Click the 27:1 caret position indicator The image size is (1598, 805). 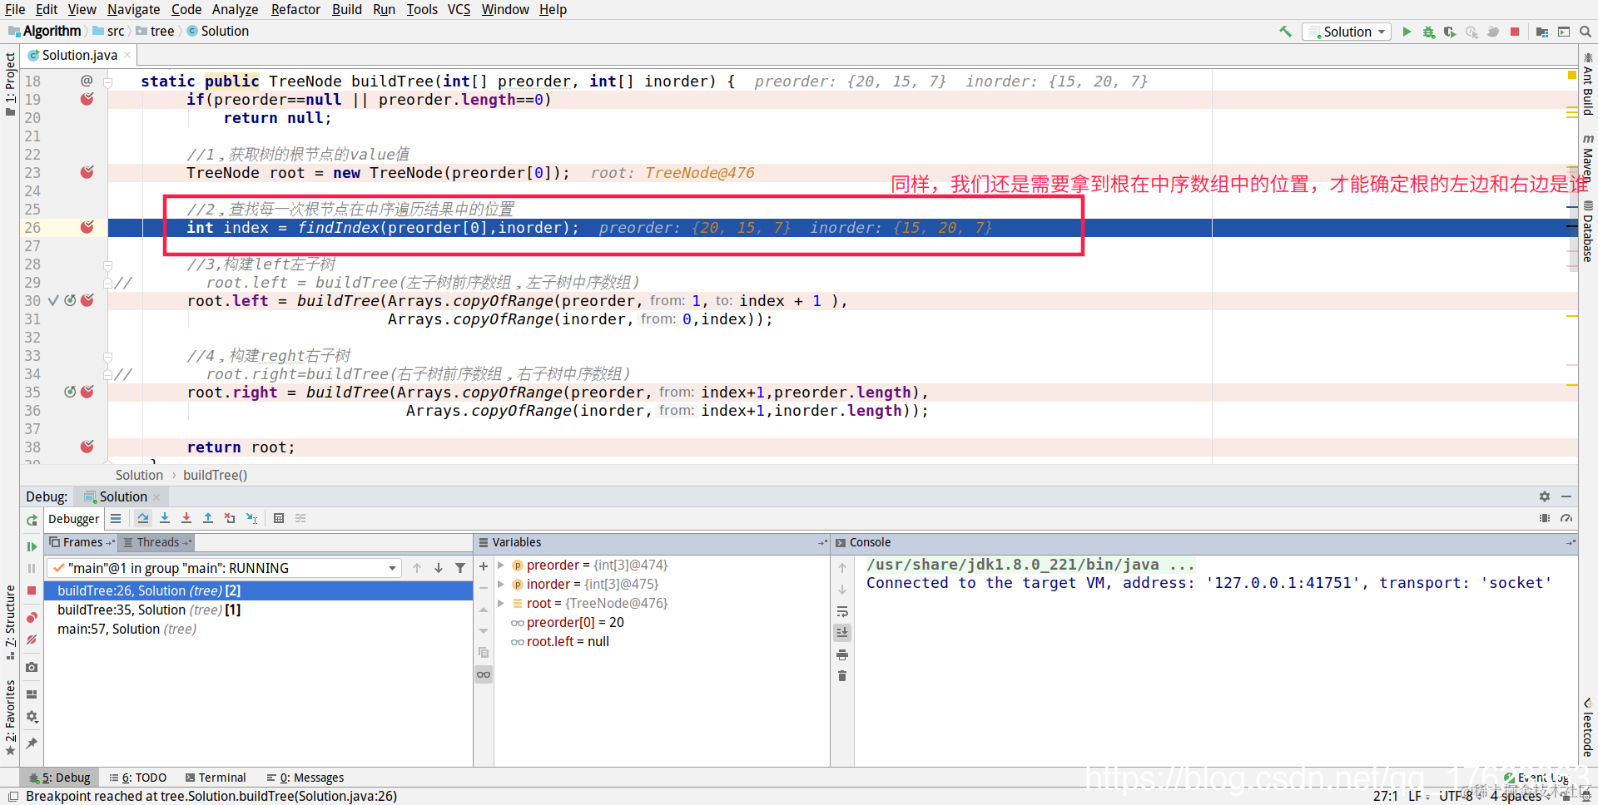click(1386, 796)
